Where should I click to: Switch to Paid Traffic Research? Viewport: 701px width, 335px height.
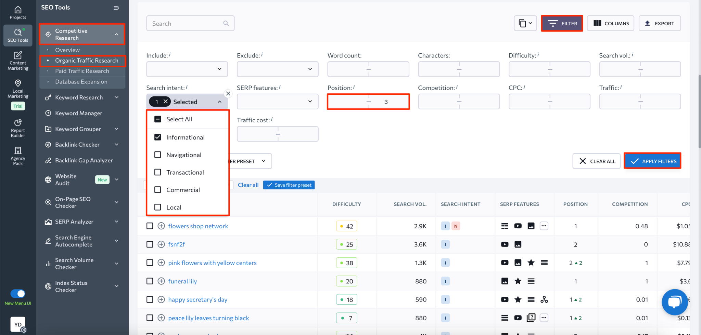[x=82, y=71]
